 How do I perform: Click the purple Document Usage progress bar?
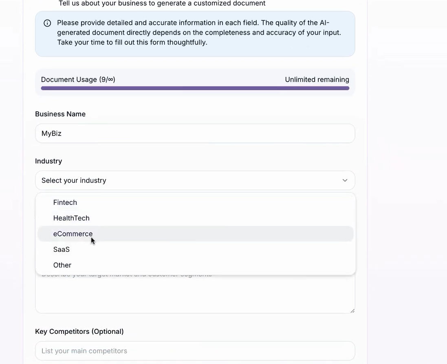pyautogui.click(x=195, y=88)
